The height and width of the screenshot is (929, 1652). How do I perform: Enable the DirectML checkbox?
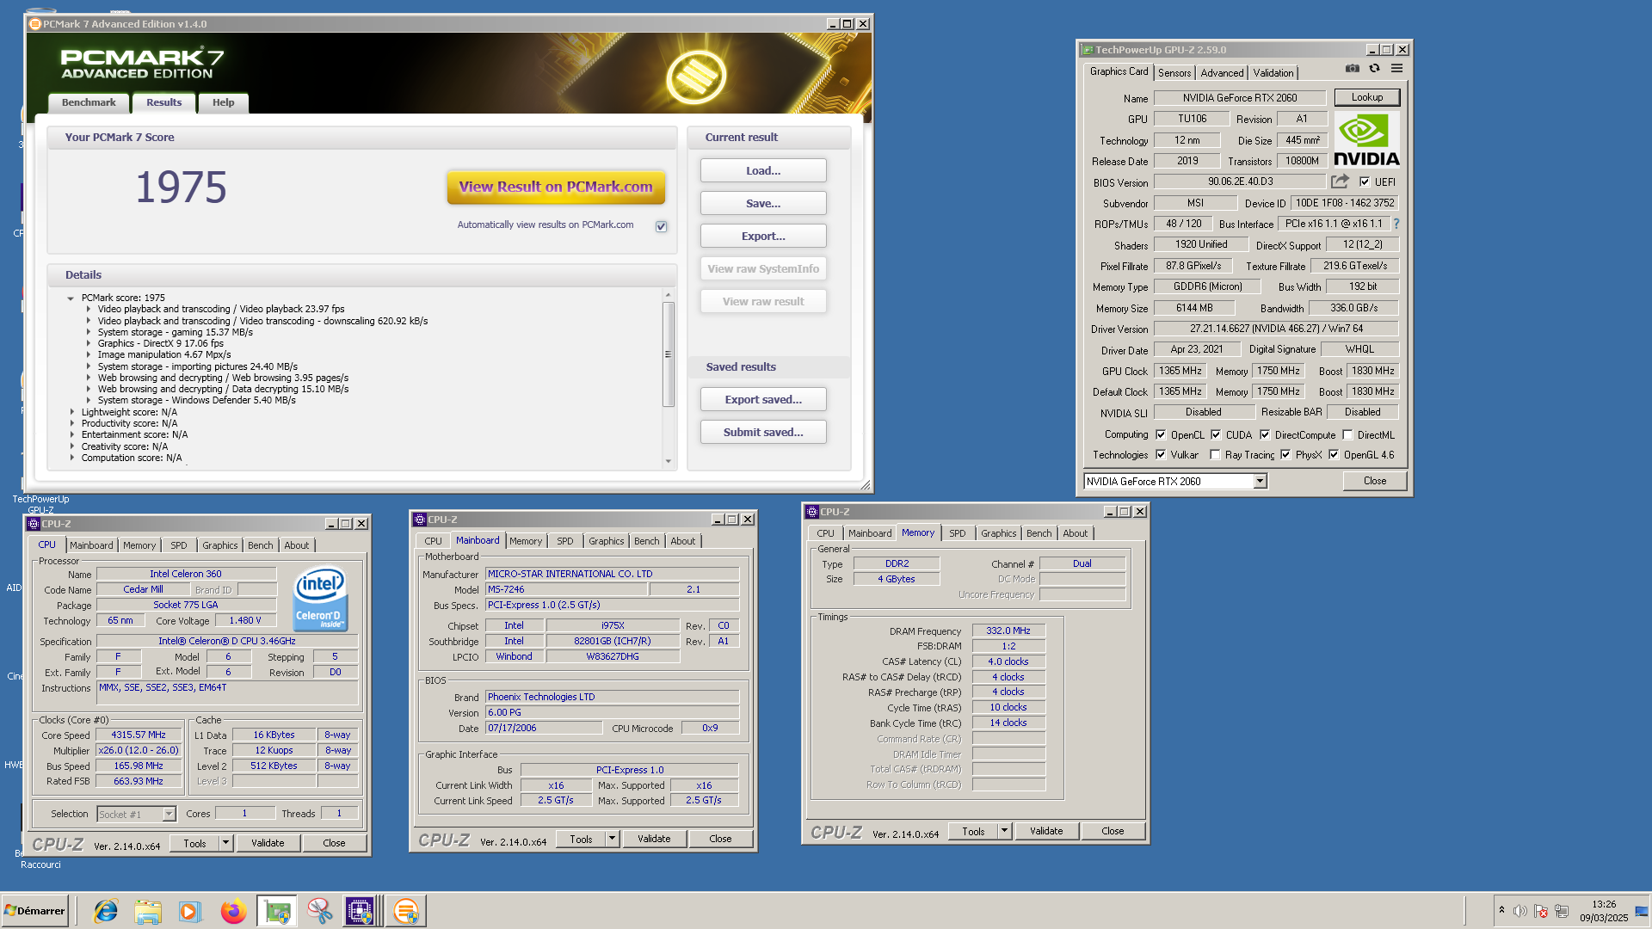(x=1347, y=434)
